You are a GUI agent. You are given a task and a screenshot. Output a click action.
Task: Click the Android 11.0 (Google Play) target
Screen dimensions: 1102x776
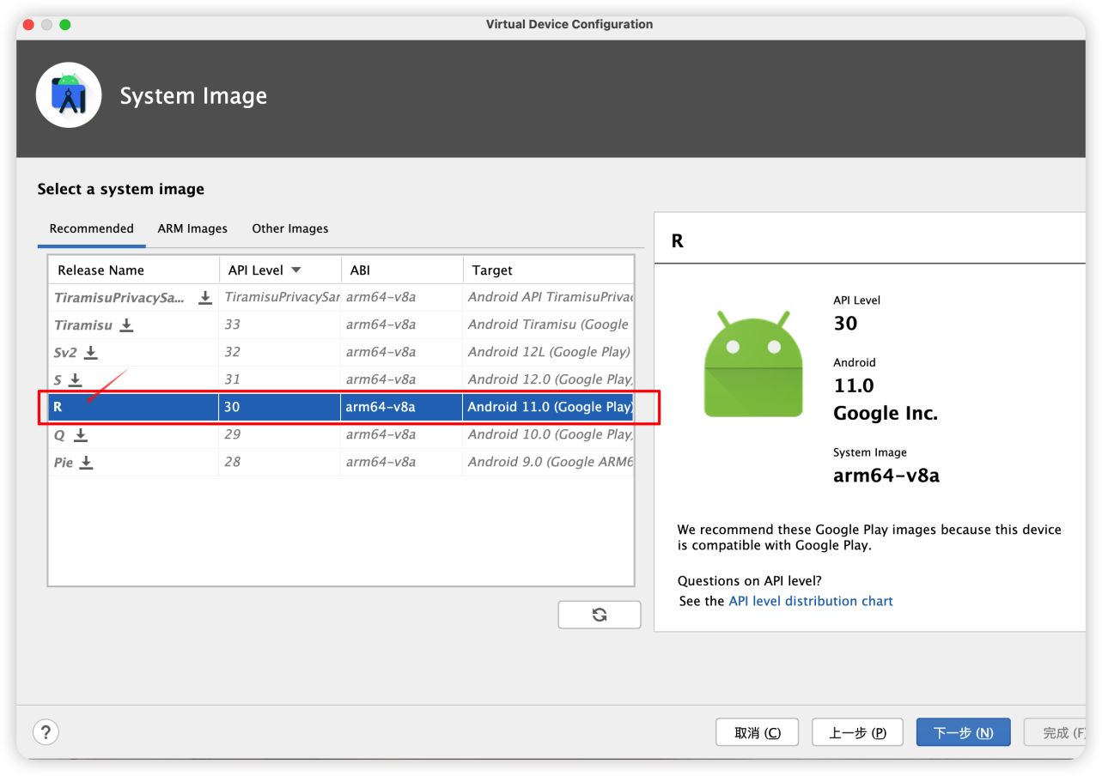coord(550,407)
